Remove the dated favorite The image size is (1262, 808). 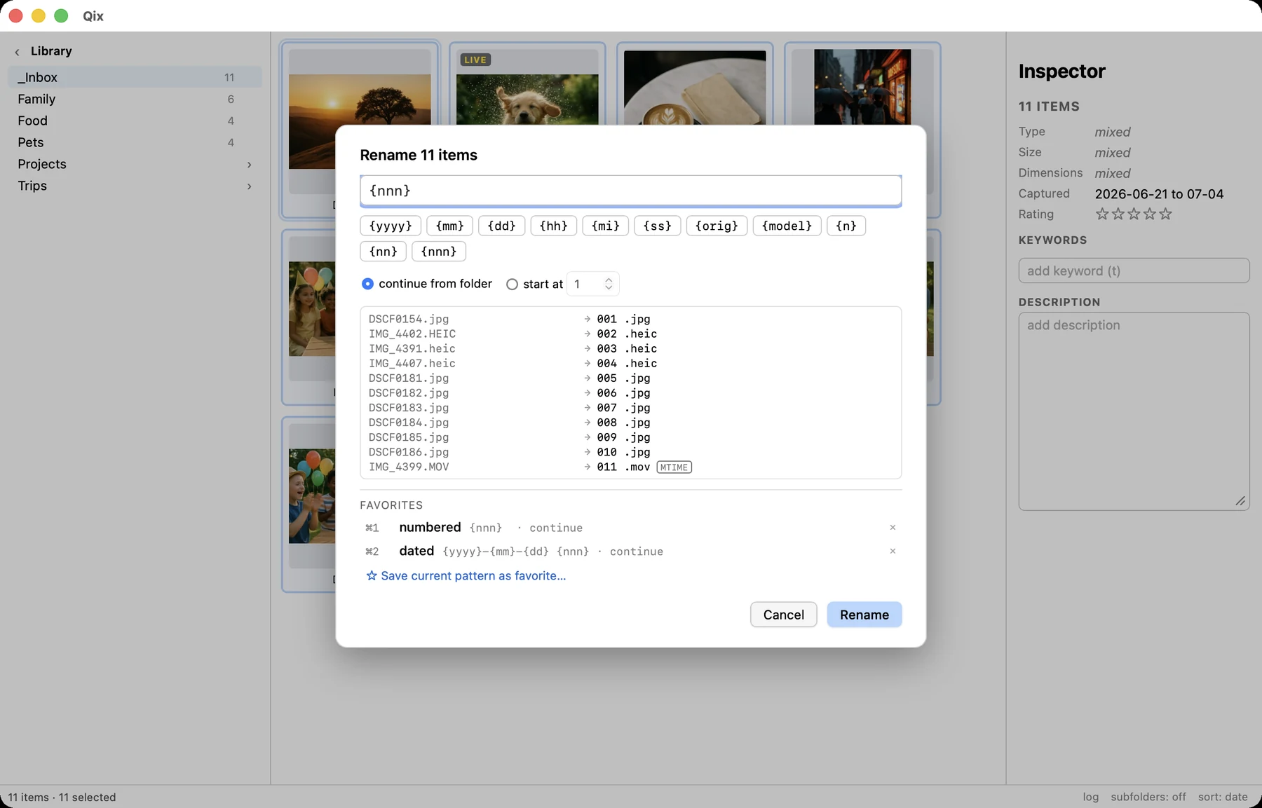pyautogui.click(x=893, y=552)
